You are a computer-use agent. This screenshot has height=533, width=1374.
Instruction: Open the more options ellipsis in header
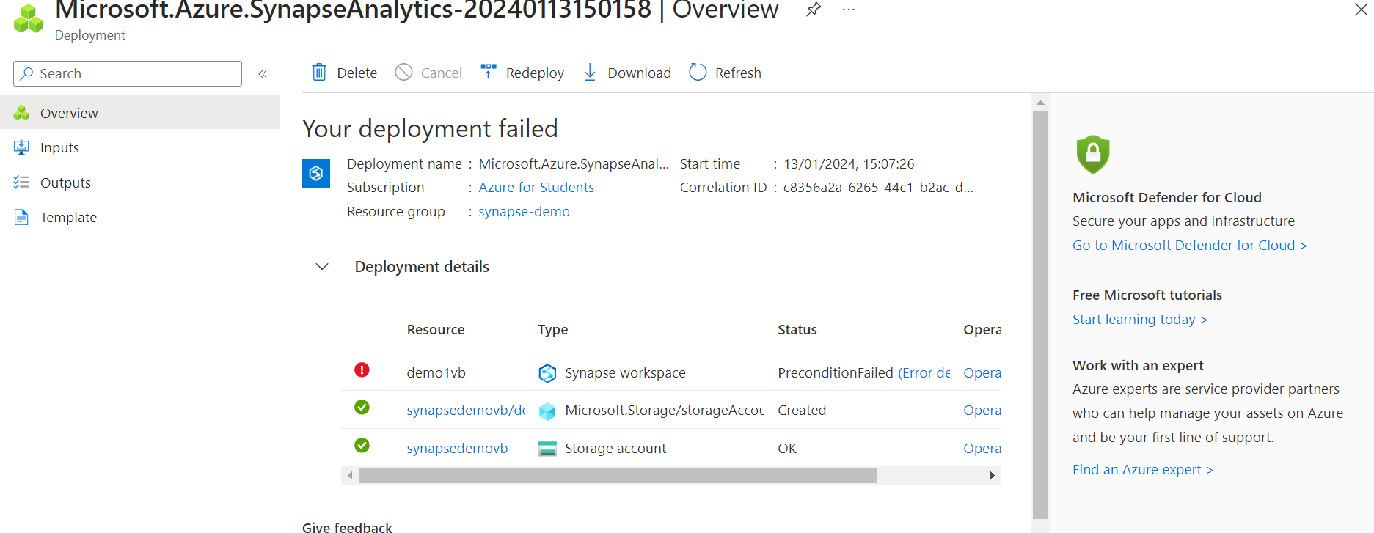click(x=849, y=10)
